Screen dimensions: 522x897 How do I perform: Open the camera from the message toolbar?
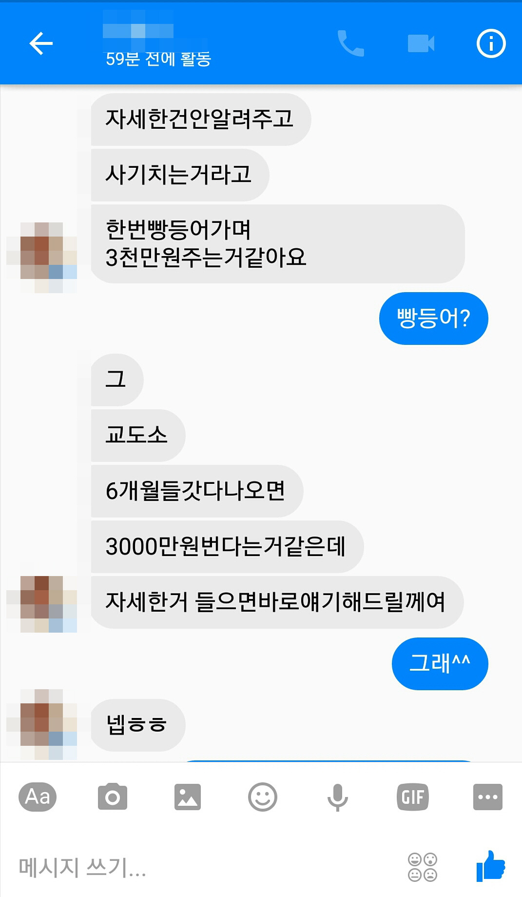tap(113, 797)
